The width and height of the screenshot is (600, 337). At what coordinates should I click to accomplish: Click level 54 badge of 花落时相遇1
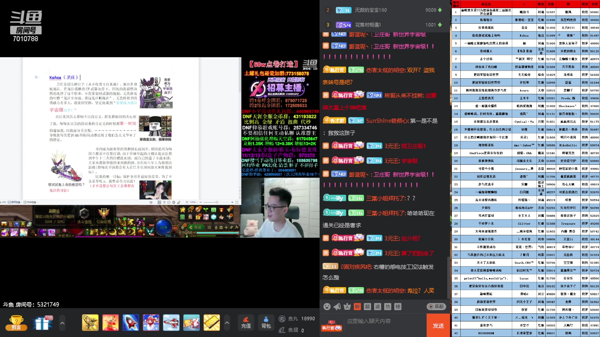[x=343, y=25]
